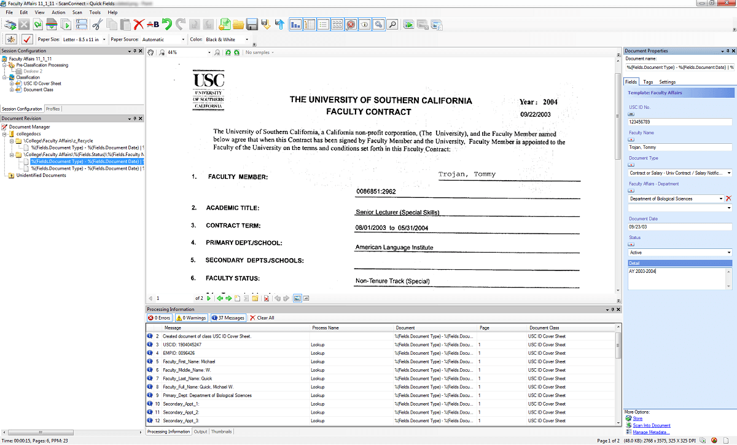Toggle the 37 Messages filter
Screen dimensions: 737x445
(x=228, y=318)
